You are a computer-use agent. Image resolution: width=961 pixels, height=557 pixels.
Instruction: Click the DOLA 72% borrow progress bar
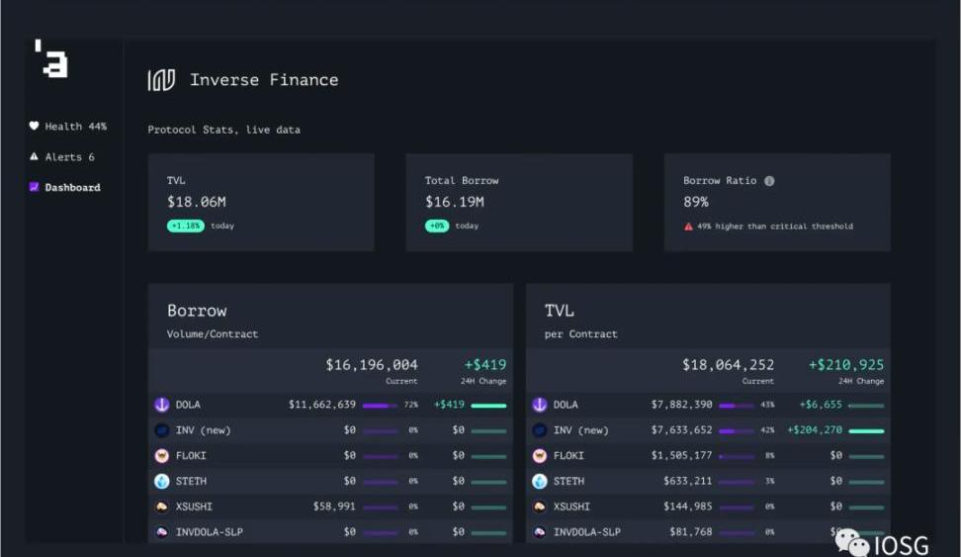click(x=380, y=406)
